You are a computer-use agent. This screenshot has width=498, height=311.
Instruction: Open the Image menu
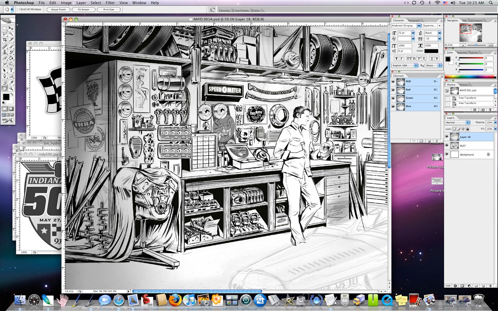tap(66, 3)
